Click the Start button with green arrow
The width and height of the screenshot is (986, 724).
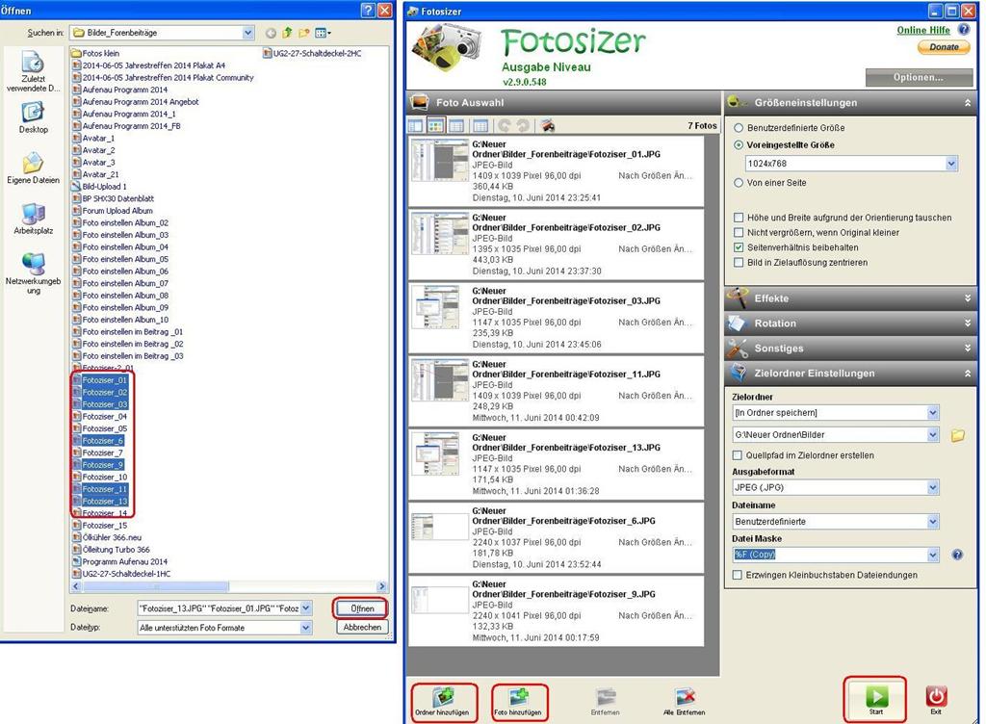click(873, 696)
